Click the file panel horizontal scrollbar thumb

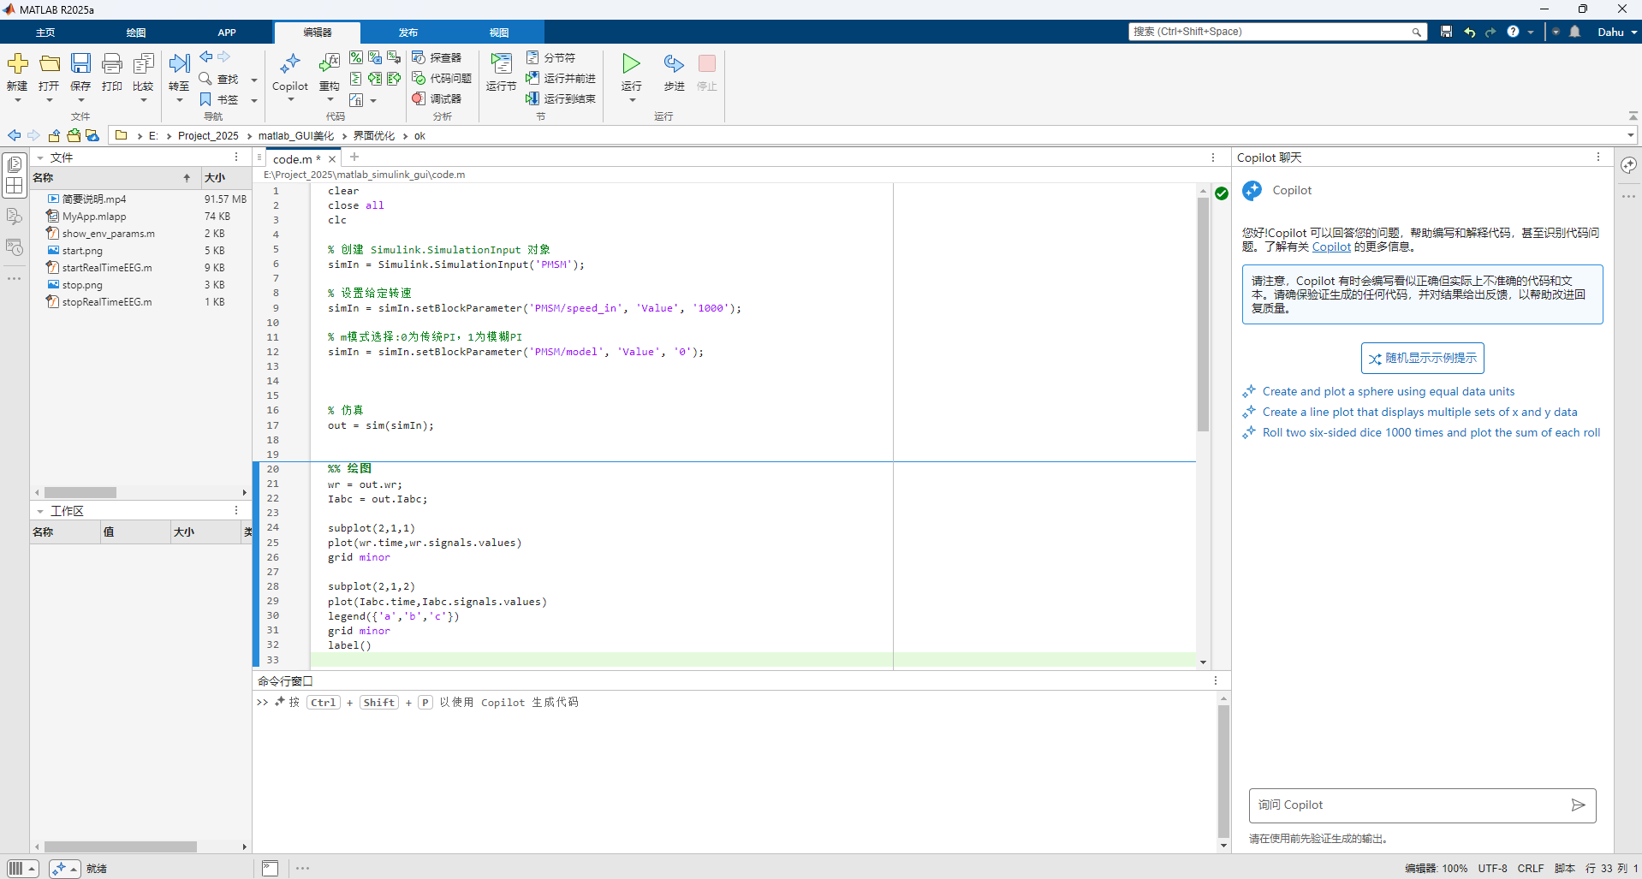pos(80,493)
